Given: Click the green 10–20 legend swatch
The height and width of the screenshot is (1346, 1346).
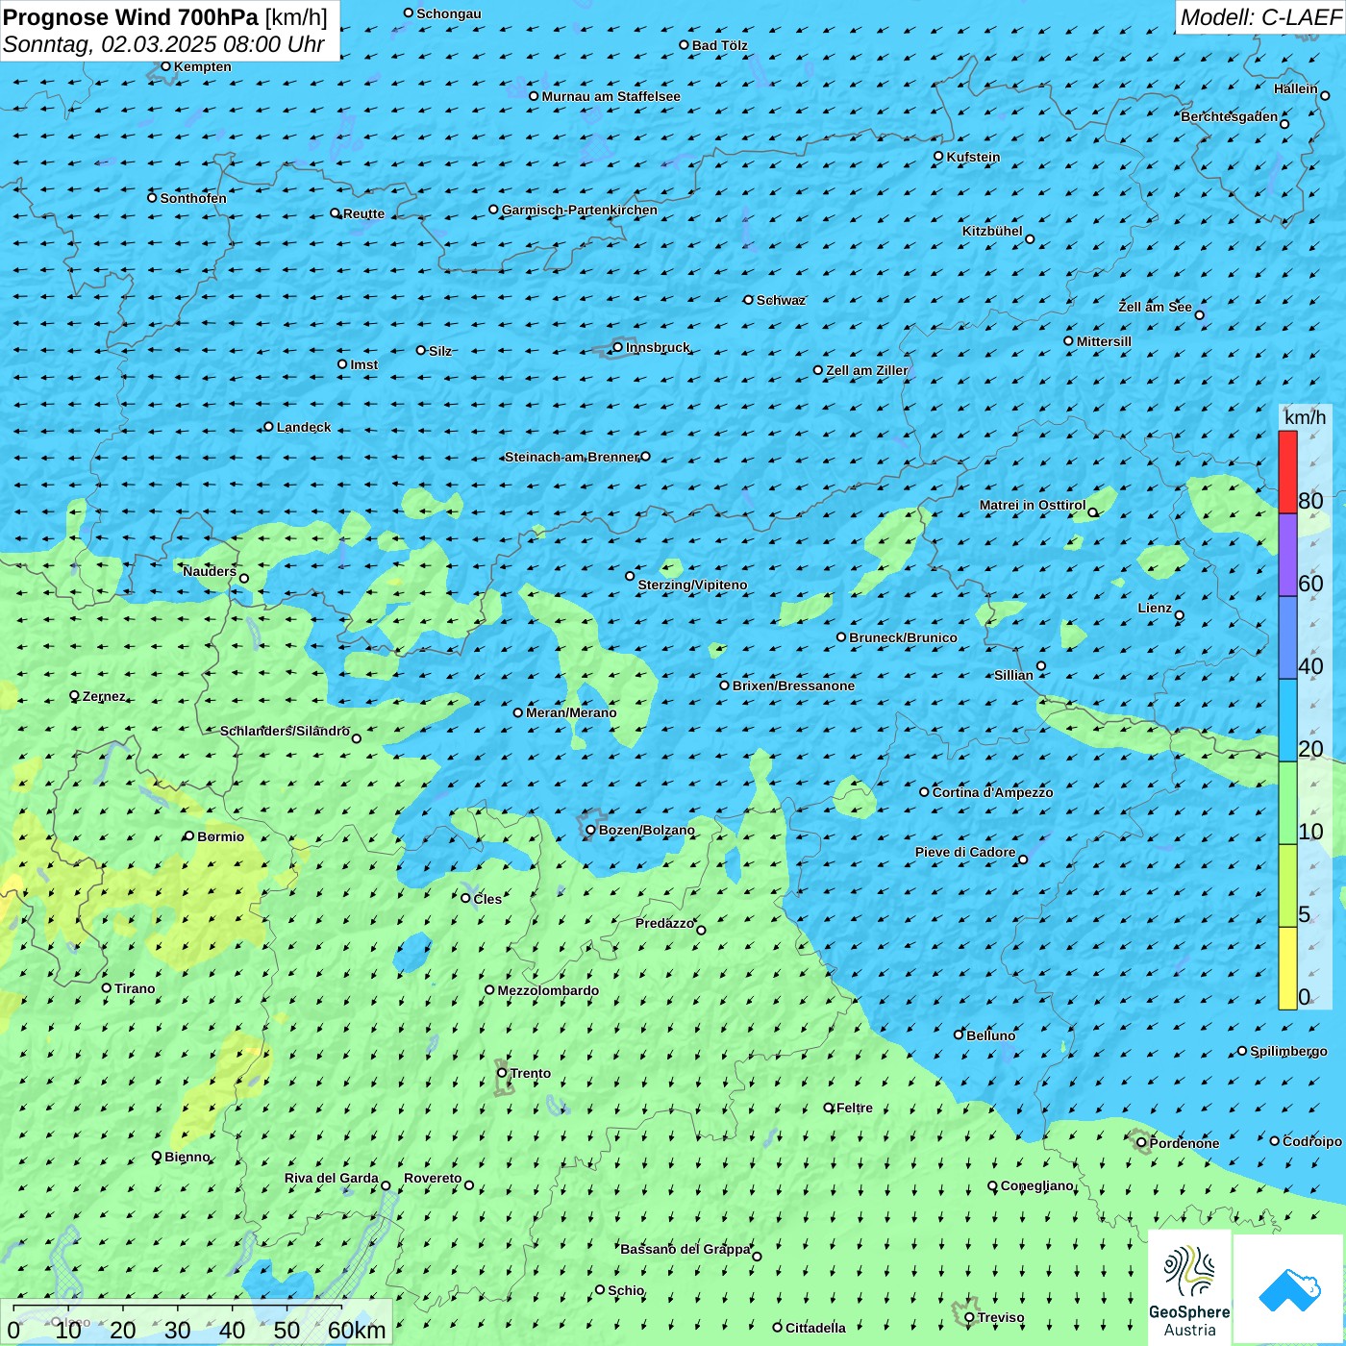Looking at the screenshot, I should 1287,803.
